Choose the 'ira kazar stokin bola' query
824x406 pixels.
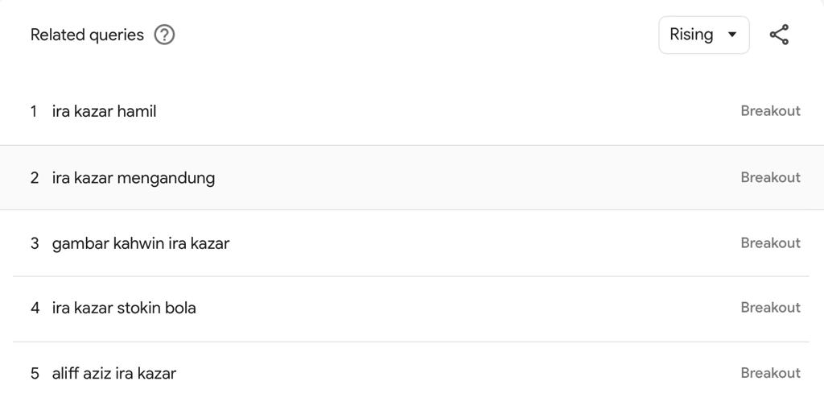[x=124, y=308]
